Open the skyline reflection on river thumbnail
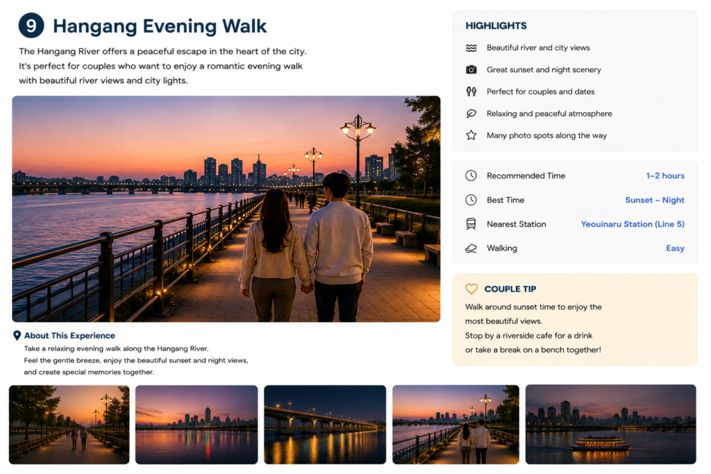This screenshot has width=711, height=474. coord(196,425)
